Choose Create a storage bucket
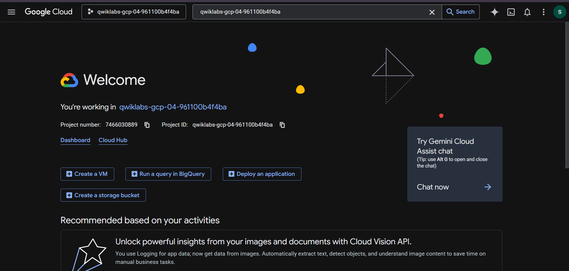The image size is (569, 271). 103,195
